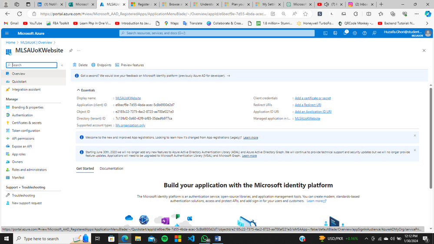Open Preview features in the command bar
The image size is (434, 244).
click(129, 65)
